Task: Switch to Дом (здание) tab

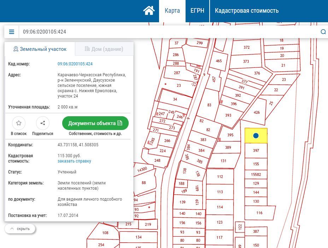Action: (x=104, y=49)
